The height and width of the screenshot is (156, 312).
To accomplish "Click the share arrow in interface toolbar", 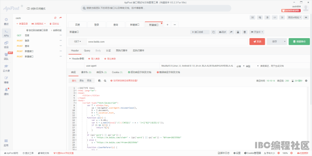I will click(x=231, y=32).
